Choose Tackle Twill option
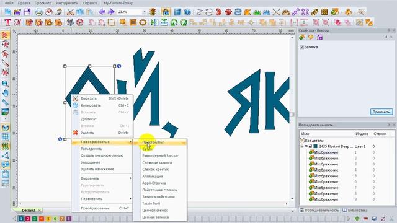 [x=160, y=204]
